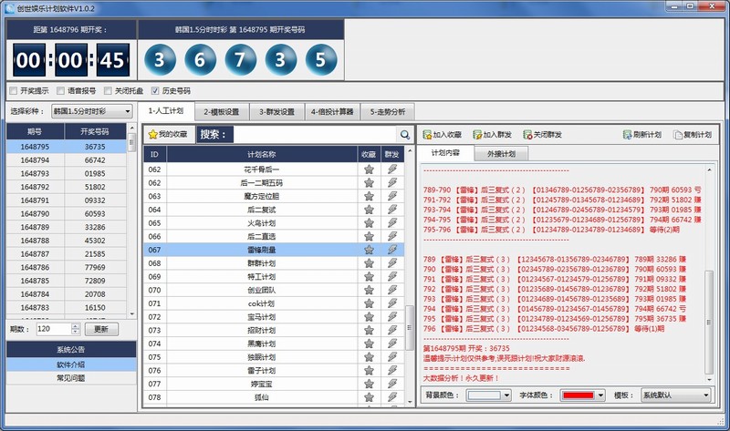Open the 背景颜色 background color dropdown
The width and height of the screenshot is (730, 431).
489,395
